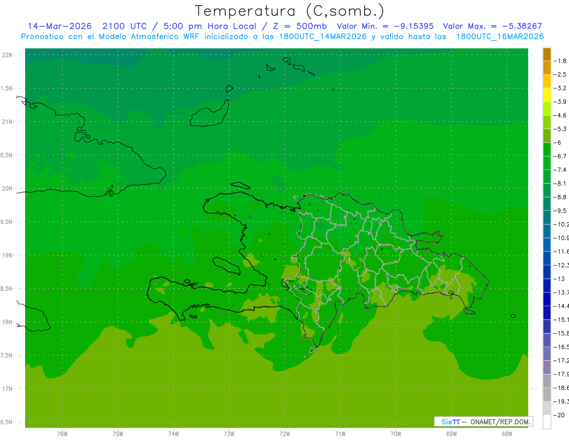Click the '72W' longitude label
Screen dimensions: 569x440
click(x=284, y=434)
